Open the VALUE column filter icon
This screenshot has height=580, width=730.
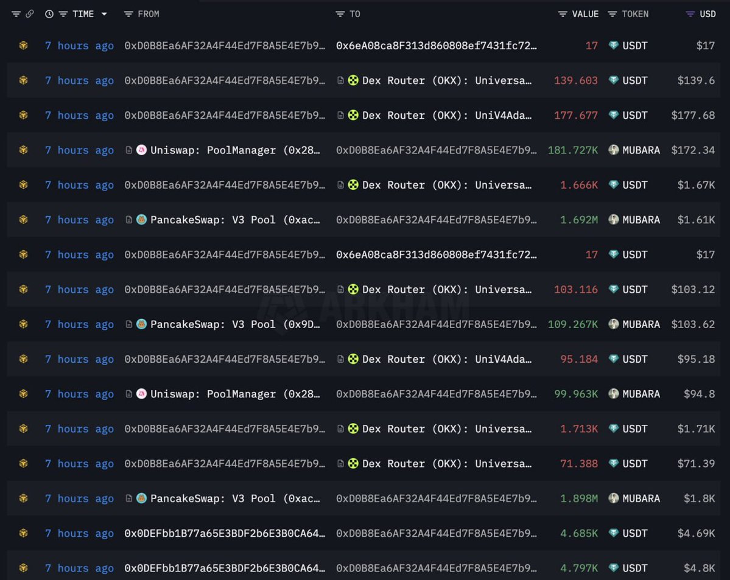pos(563,14)
